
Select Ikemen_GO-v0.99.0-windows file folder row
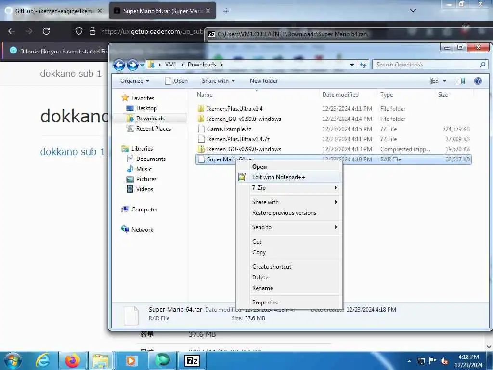click(x=333, y=119)
